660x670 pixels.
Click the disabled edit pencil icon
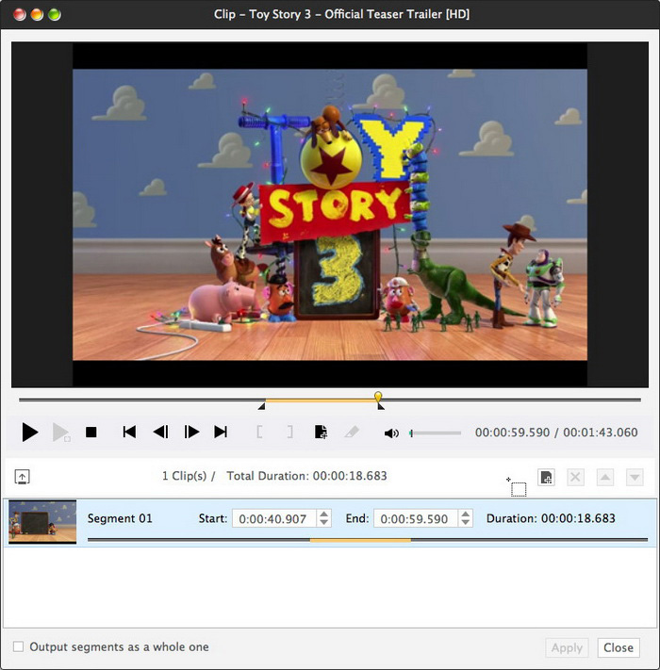[352, 432]
